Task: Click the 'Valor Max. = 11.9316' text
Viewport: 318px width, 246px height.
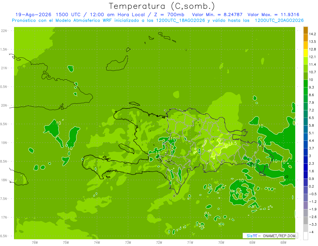Action: 273,15
